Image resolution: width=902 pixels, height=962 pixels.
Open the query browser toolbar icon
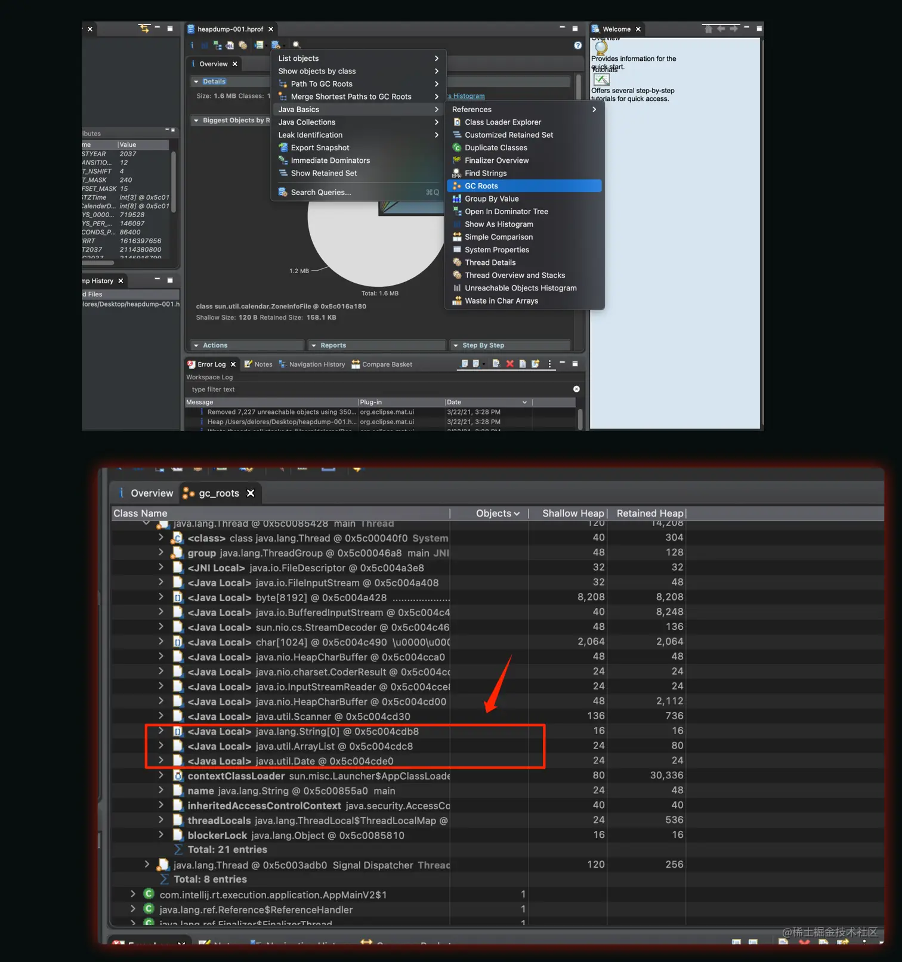(276, 45)
